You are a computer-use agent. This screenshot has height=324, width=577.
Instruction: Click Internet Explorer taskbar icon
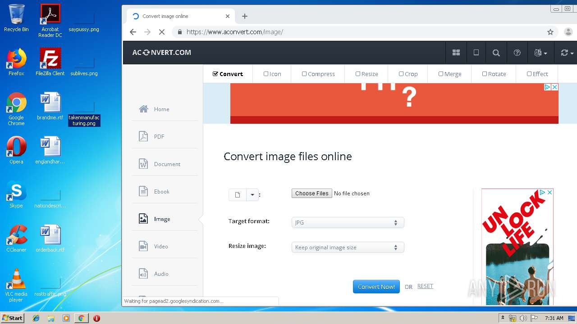(x=36, y=318)
